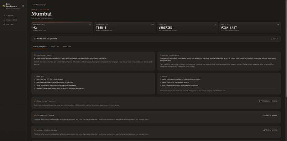The height and width of the screenshot is (141, 287).
Task: Click the Media & Fan Behavior section icon
Action: click(x=161, y=55)
